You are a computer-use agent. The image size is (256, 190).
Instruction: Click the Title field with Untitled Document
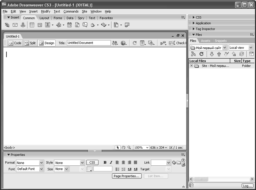[x=89, y=43]
